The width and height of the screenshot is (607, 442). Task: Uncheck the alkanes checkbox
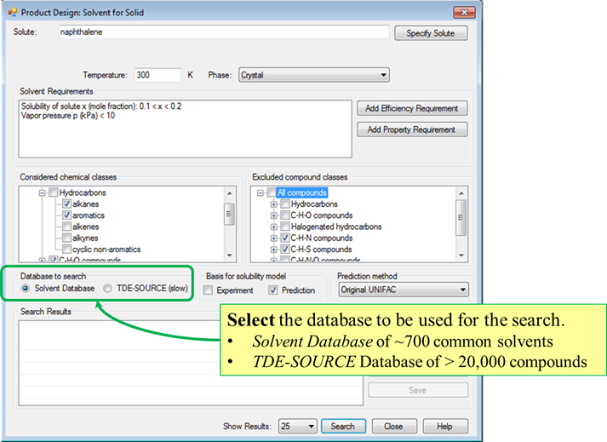(66, 204)
